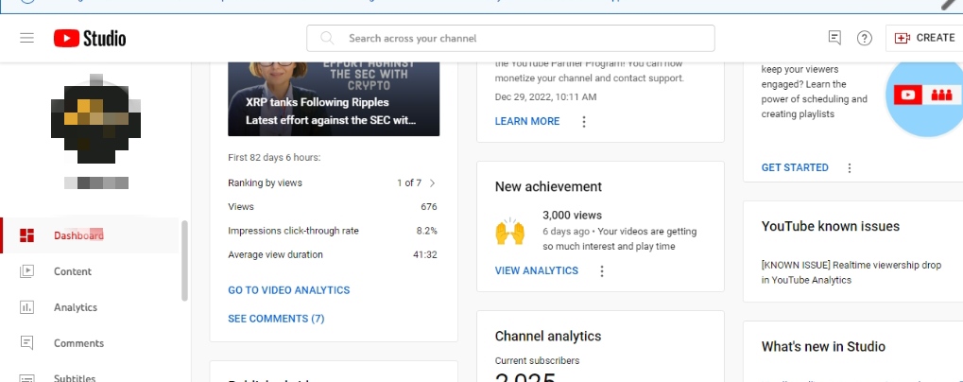Open the Realtime viewership drop known issue
963x382 pixels.
click(851, 272)
